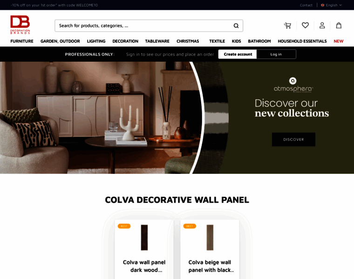The height and width of the screenshot is (279, 354).
Task: Open the shopping bag icon
Action: click(x=339, y=25)
